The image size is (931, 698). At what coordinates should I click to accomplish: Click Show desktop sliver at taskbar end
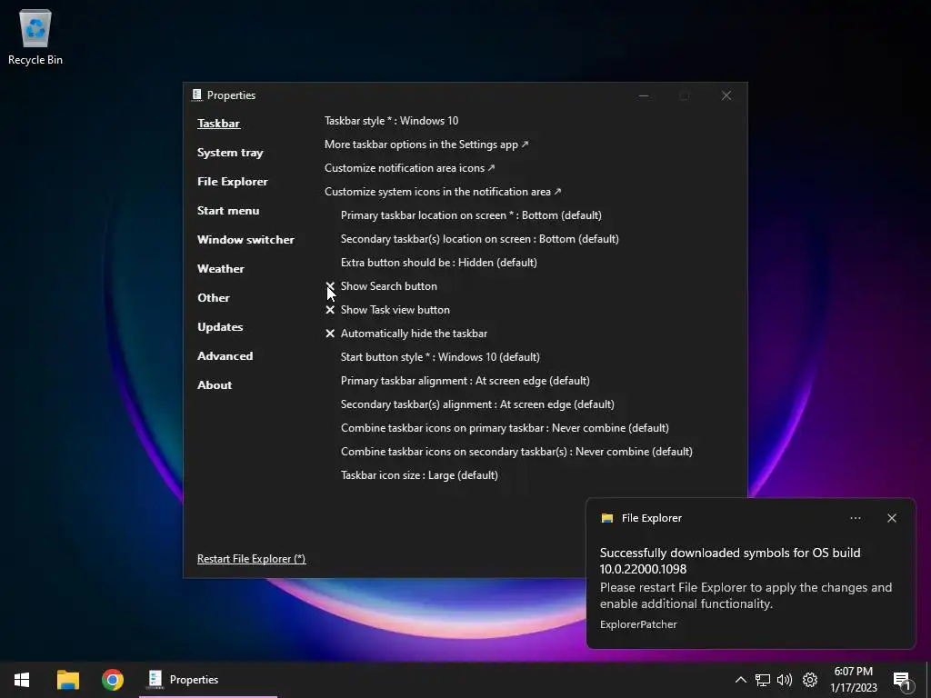928,680
